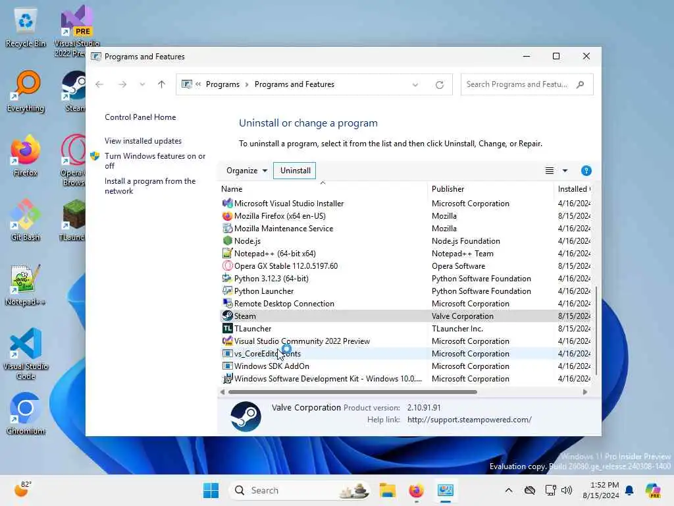
Task: Click the support.steampowered.com help link
Action: click(x=469, y=420)
